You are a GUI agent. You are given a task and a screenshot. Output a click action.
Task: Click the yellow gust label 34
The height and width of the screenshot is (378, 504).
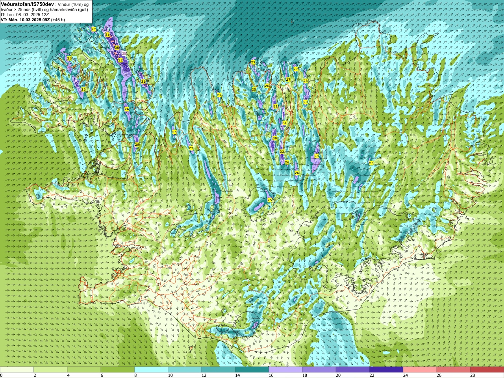coord(107,35)
